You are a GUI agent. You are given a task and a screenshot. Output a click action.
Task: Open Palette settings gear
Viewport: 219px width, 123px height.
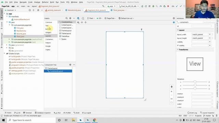70,18
